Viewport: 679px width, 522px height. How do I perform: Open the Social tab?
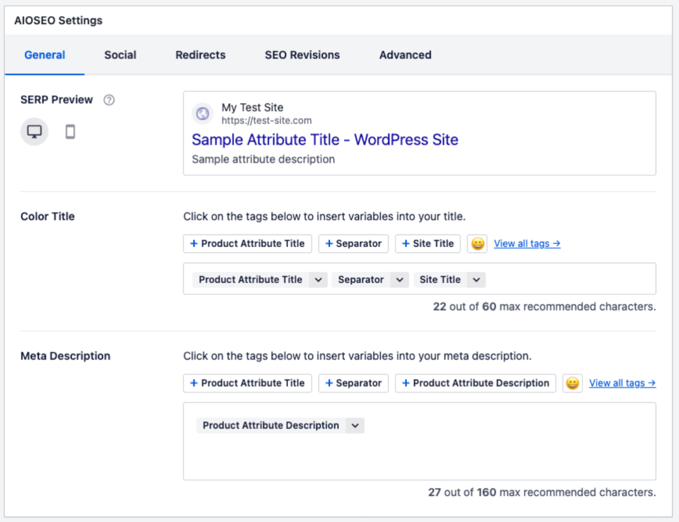120,55
